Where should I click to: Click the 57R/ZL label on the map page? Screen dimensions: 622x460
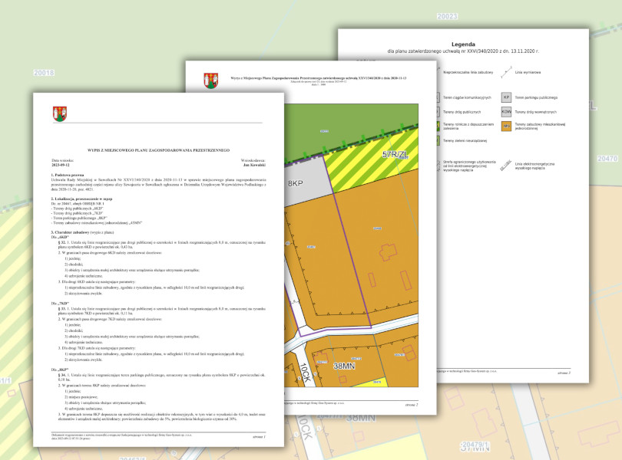point(395,154)
